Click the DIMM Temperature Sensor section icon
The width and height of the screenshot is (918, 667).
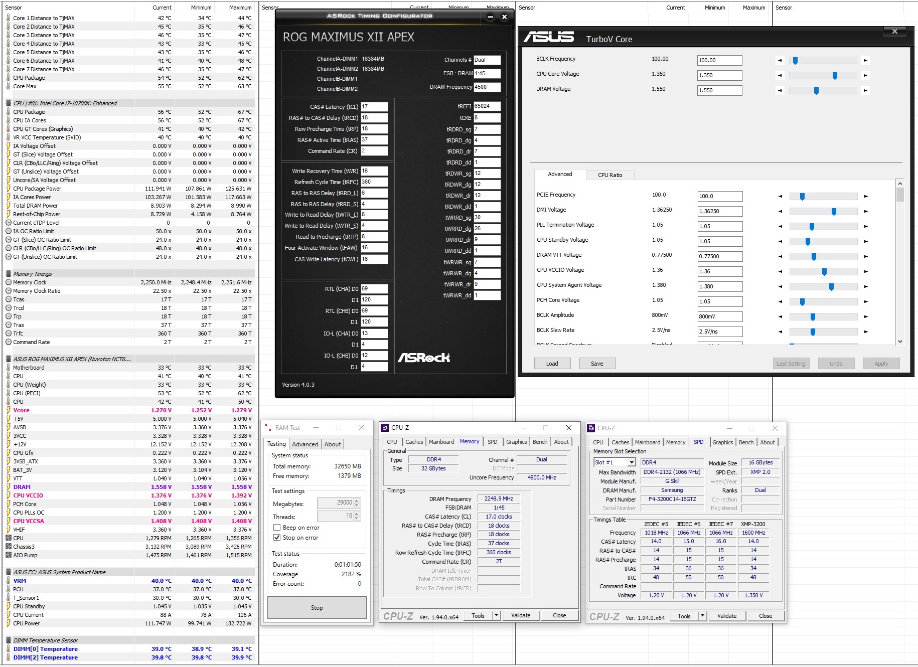(9, 640)
